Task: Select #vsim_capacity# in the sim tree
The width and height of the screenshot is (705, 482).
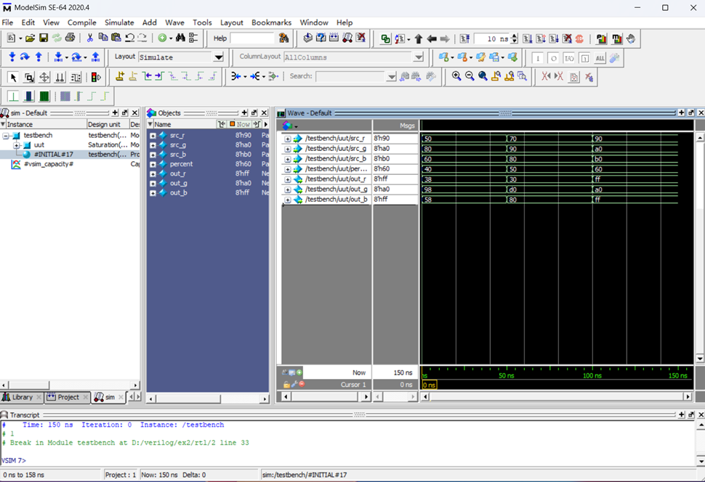Action: pos(49,164)
